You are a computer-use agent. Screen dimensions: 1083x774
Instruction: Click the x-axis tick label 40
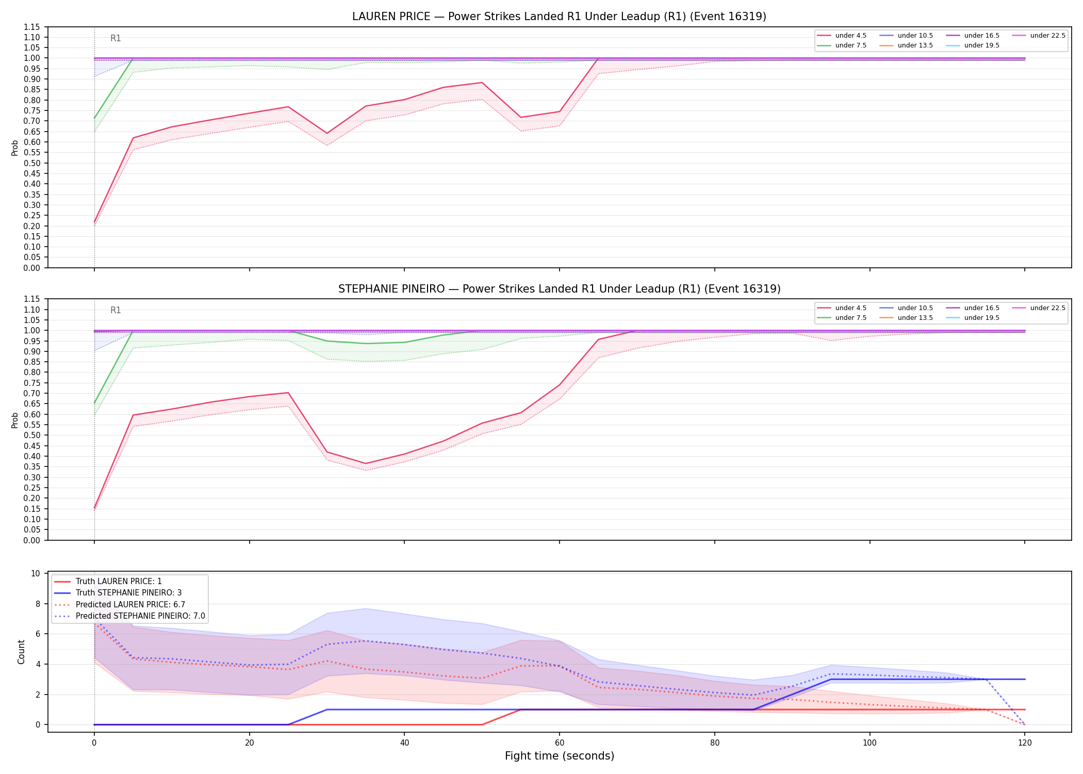pos(404,743)
